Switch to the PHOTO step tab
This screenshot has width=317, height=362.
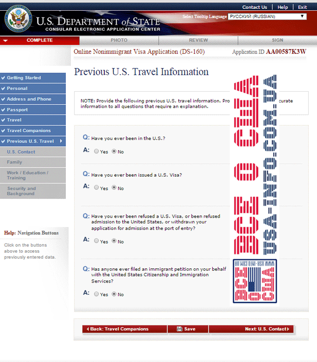119,40
